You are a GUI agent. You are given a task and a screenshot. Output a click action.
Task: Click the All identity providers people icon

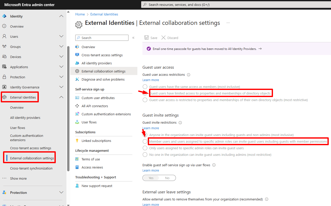(77, 63)
